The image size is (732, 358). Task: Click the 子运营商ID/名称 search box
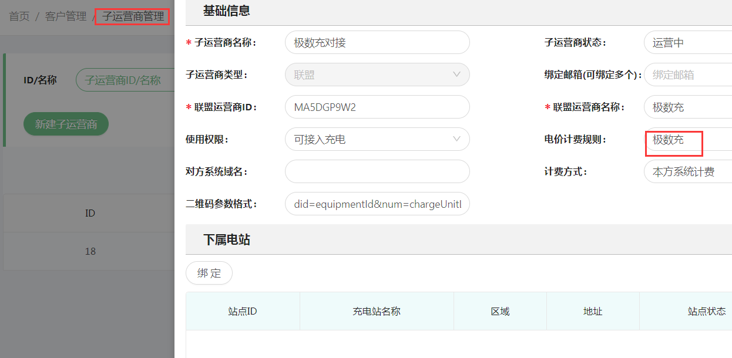[125, 80]
